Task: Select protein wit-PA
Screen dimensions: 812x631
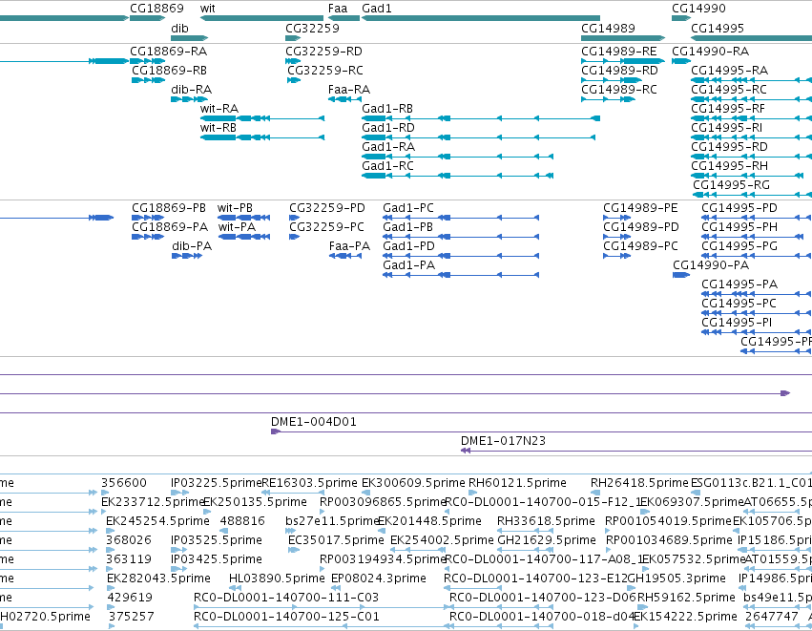Action: point(244,237)
